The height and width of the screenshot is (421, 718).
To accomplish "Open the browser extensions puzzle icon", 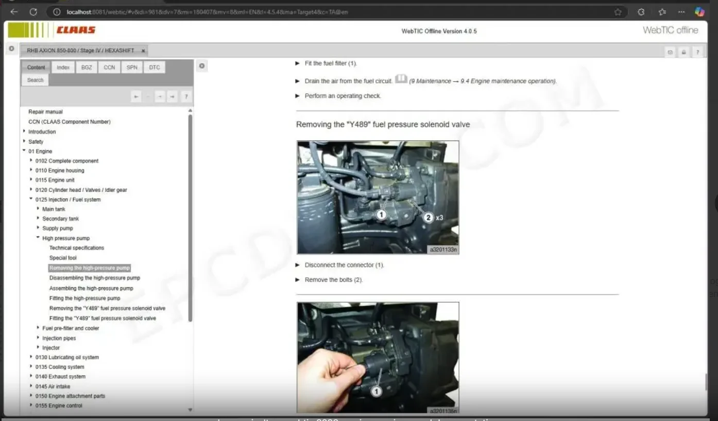I will [641, 12].
